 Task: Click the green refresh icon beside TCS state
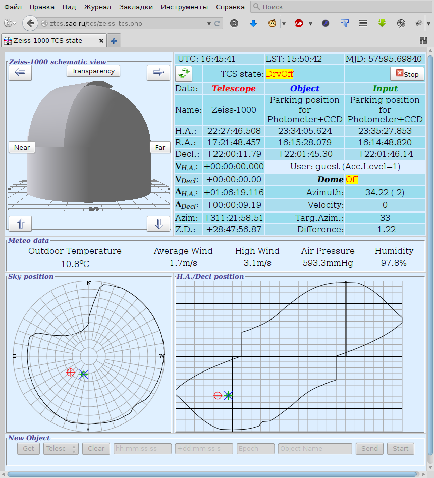(183, 74)
